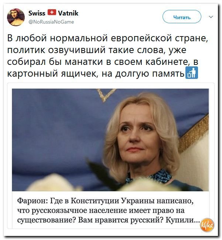Click tweet line В любой нормальной европейской стране

(107, 38)
